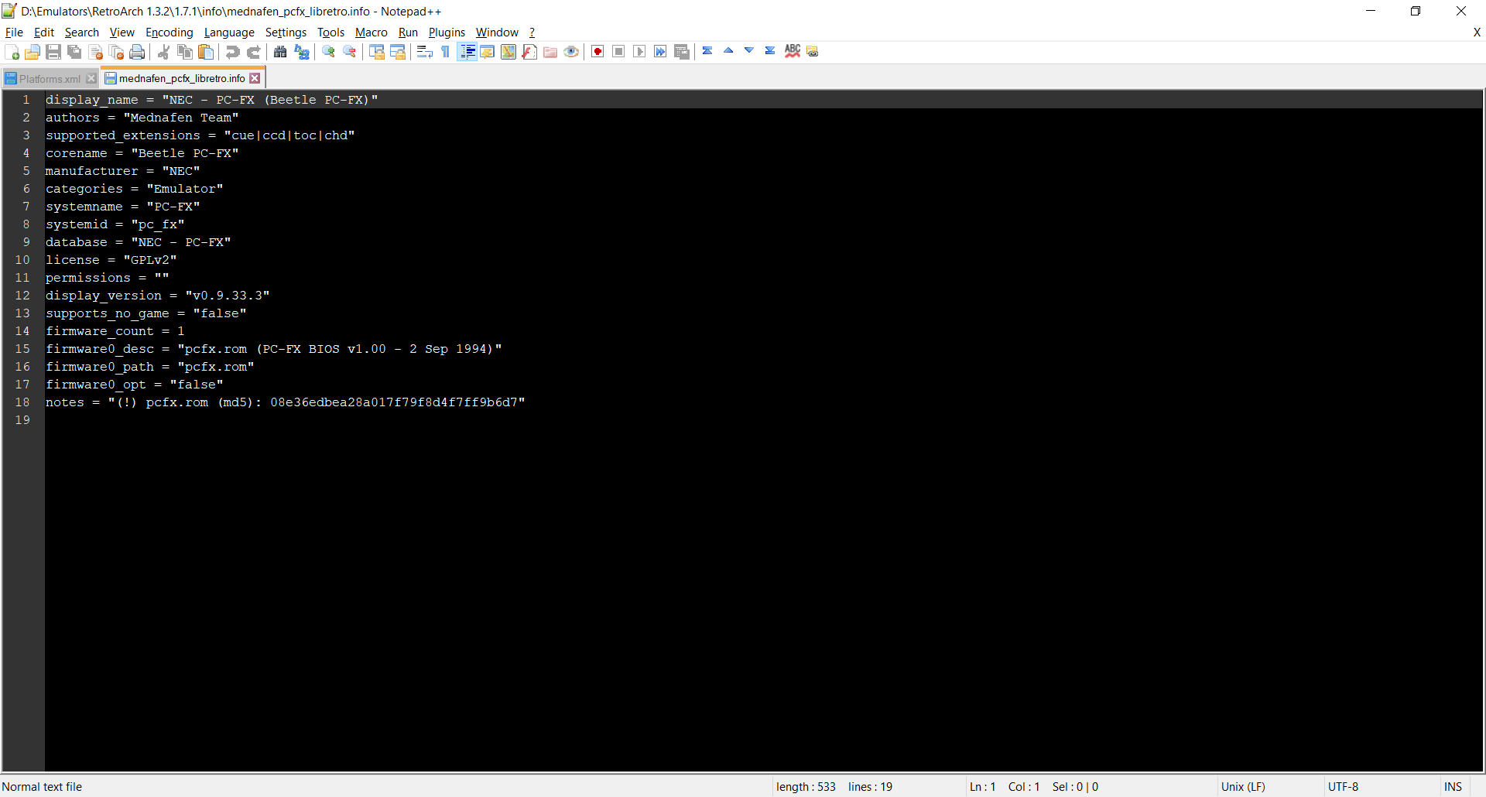This screenshot has height=797, width=1486.
Task: Toggle Show All Characters pilcrow icon
Action: pyautogui.click(x=445, y=52)
